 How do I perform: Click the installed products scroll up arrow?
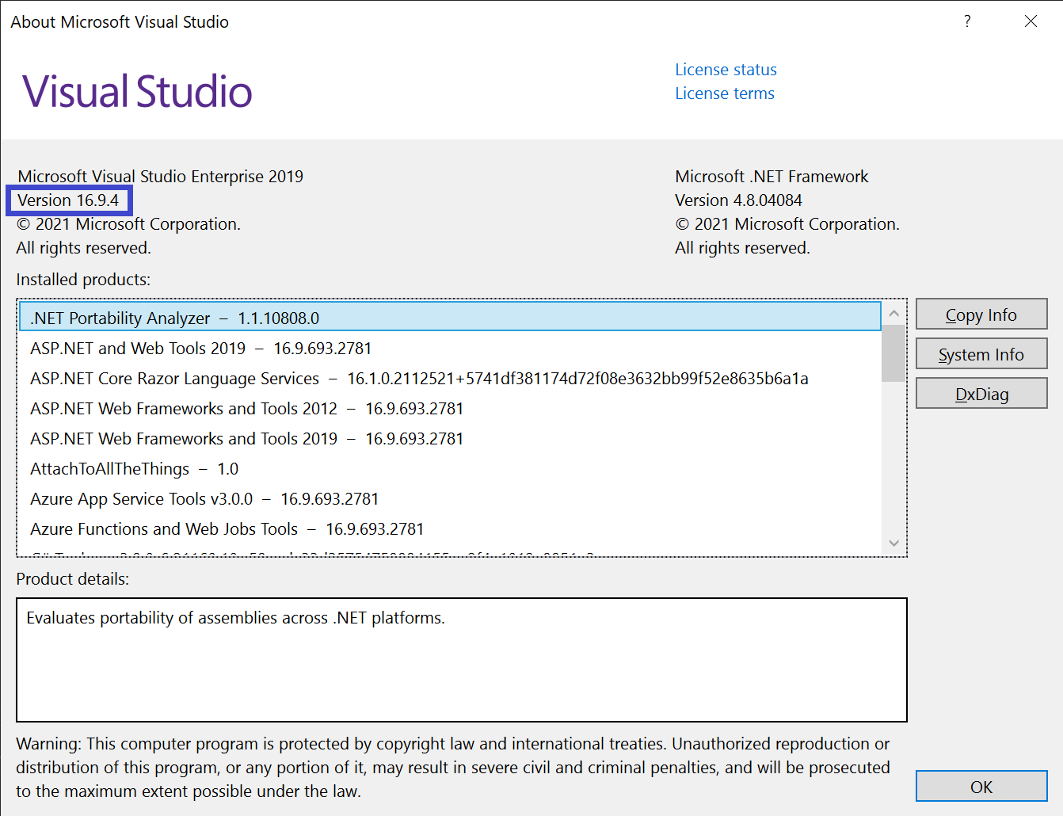coord(893,314)
